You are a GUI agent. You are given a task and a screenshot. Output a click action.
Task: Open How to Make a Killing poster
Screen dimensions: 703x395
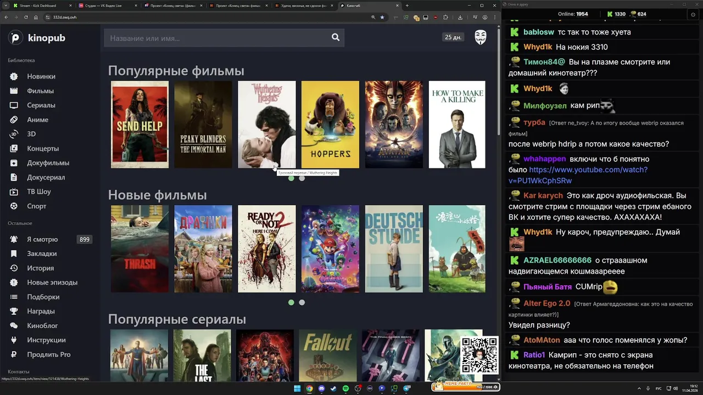click(x=457, y=125)
